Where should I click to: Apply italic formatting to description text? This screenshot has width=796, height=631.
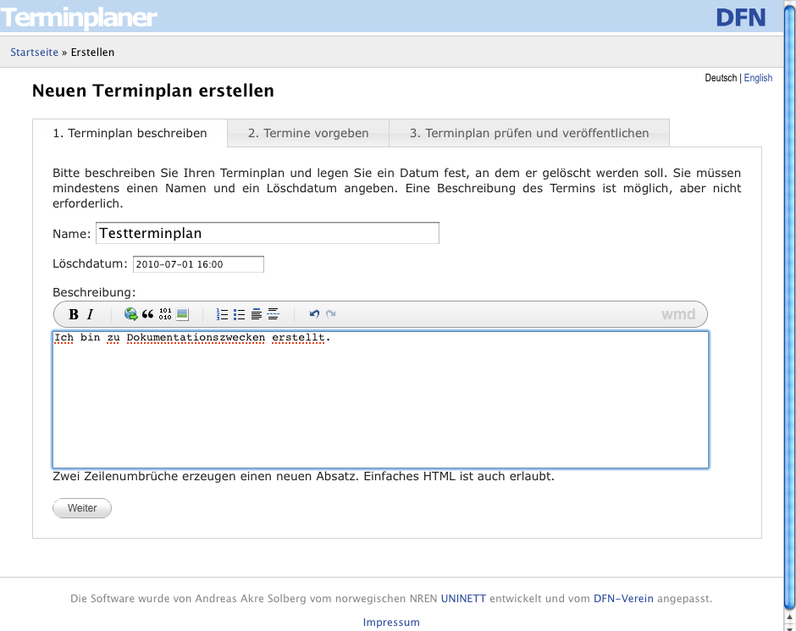coord(90,314)
